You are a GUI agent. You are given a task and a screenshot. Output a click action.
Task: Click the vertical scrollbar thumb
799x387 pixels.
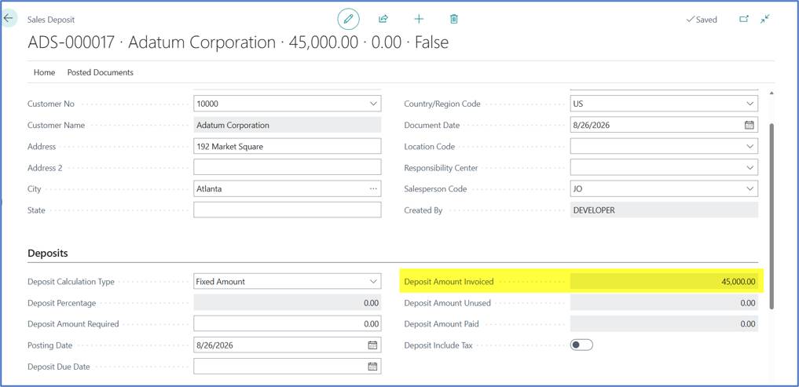coord(772,215)
